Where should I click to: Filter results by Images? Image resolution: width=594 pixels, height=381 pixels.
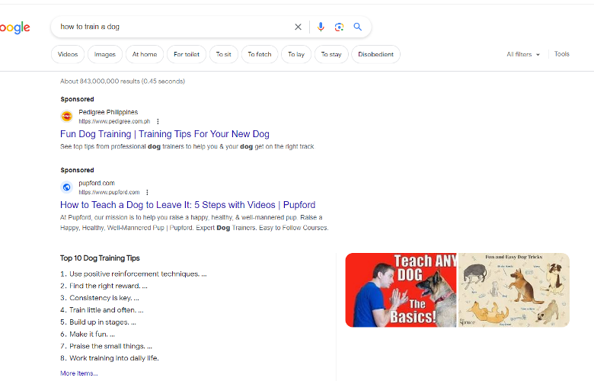[105, 54]
